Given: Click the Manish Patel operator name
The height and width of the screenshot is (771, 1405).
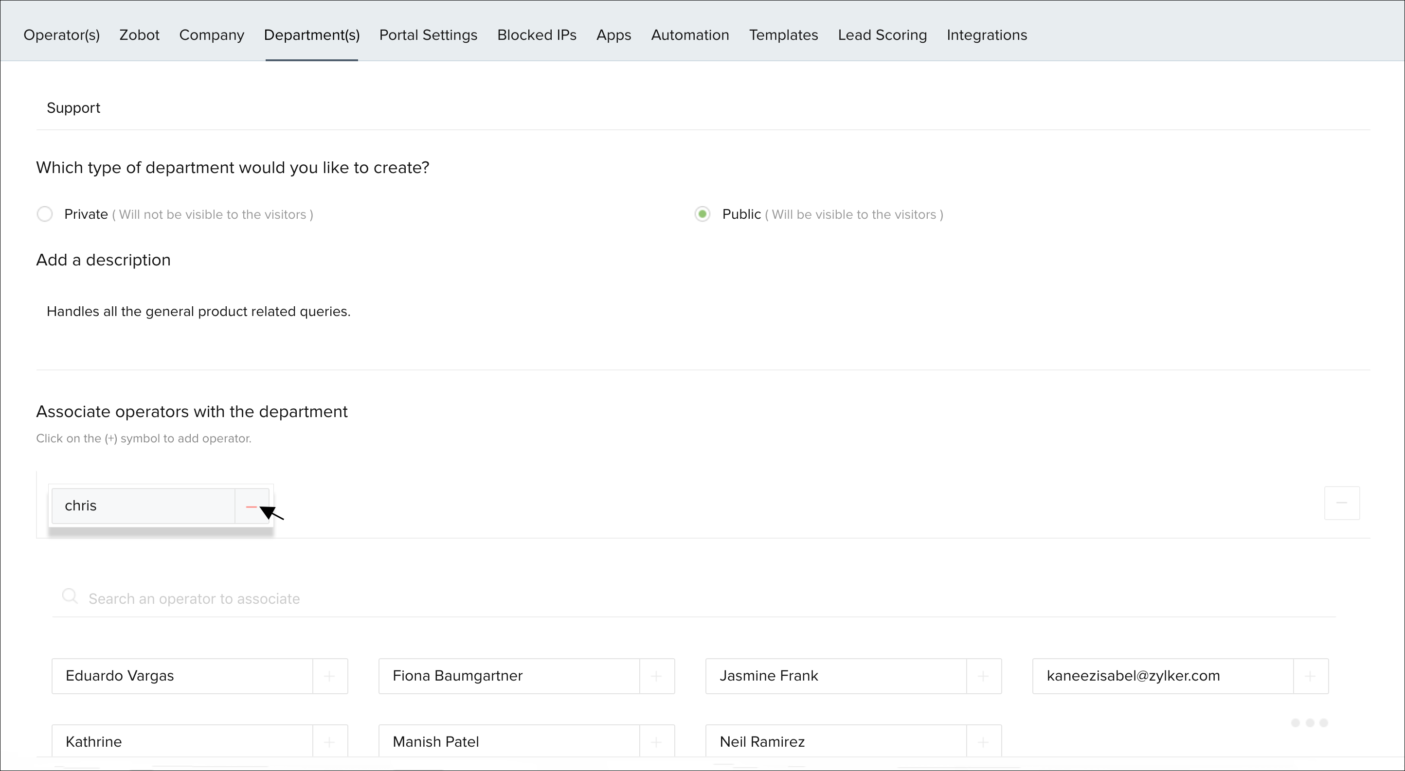Looking at the screenshot, I should click(436, 741).
